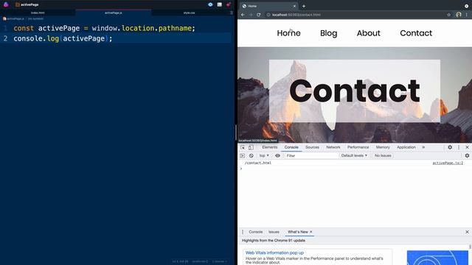Open the Chrome three-dot menu
Screen dimensions: 472x265
(x=467, y=15)
